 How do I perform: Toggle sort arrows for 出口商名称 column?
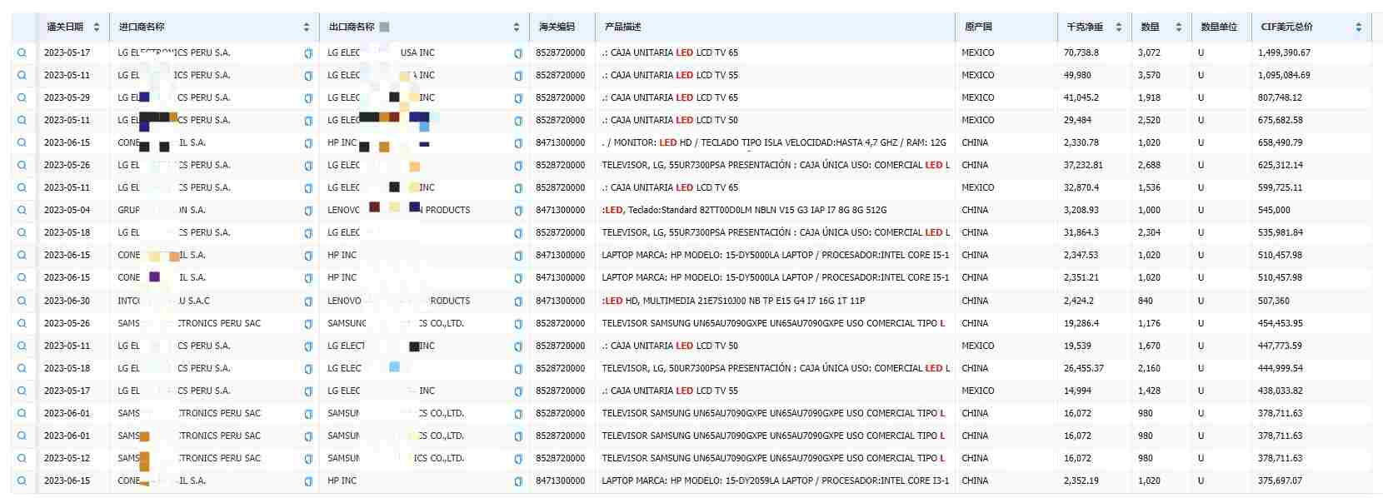[x=517, y=27]
